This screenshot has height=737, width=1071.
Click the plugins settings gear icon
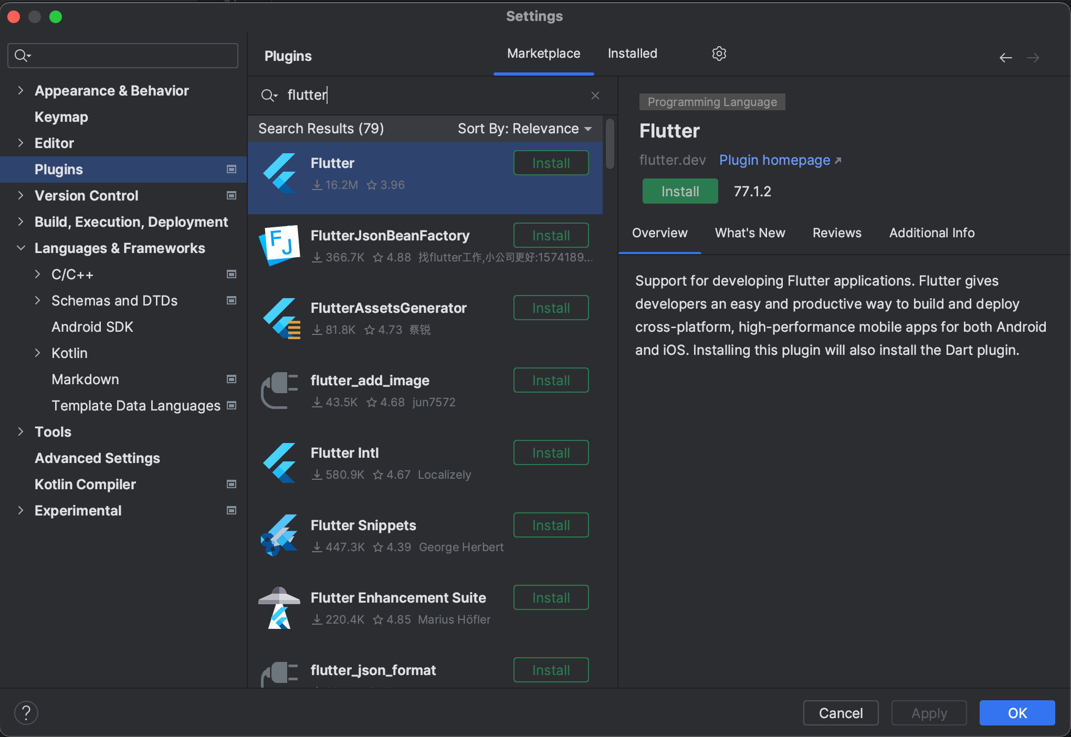pos(719,54)
